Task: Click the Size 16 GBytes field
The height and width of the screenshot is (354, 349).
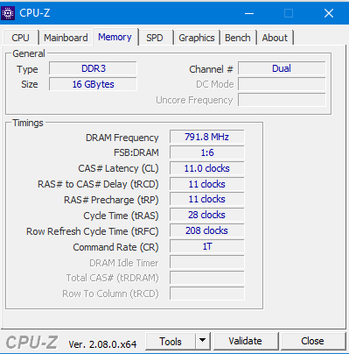Action: (93, 84)
